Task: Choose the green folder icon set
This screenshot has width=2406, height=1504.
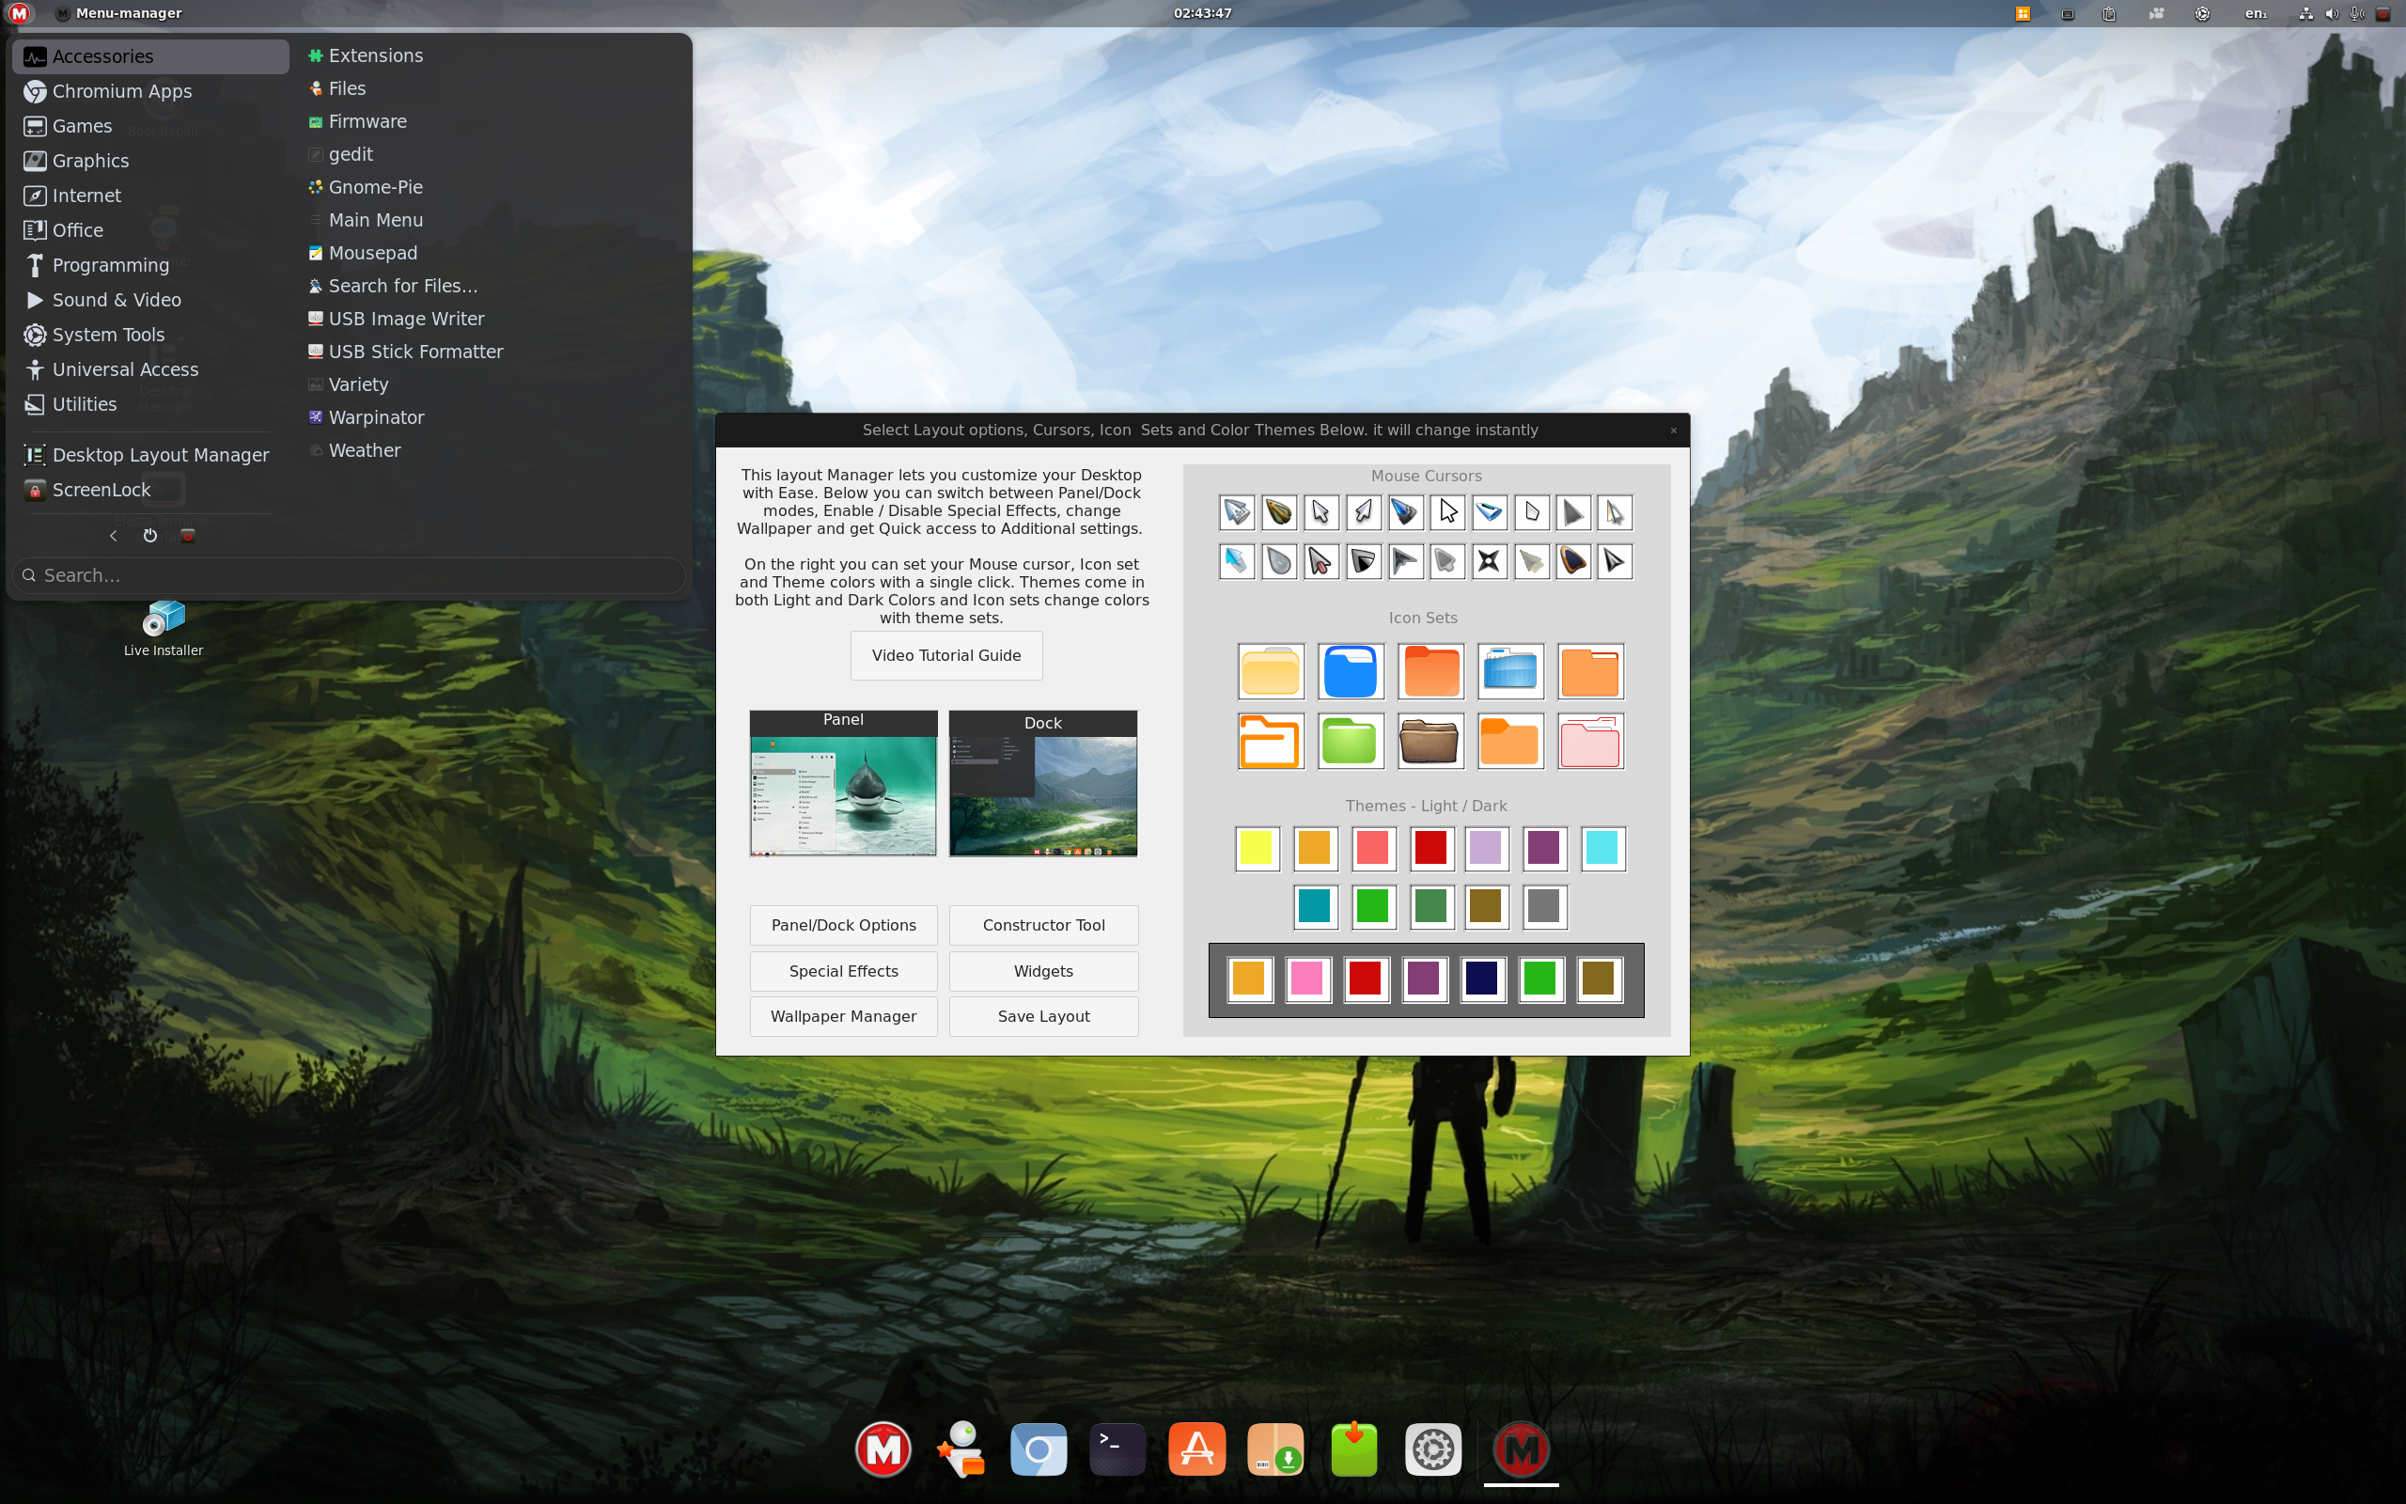Action: point(1351,741)
